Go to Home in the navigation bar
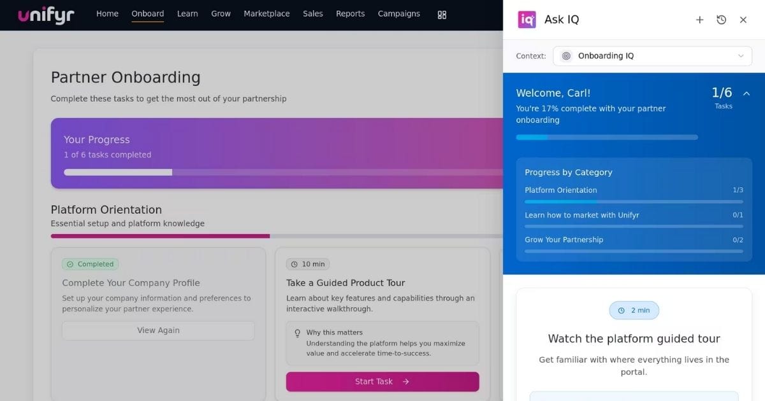This screenshot has width=765, height=401. click(x=107, y=14)
